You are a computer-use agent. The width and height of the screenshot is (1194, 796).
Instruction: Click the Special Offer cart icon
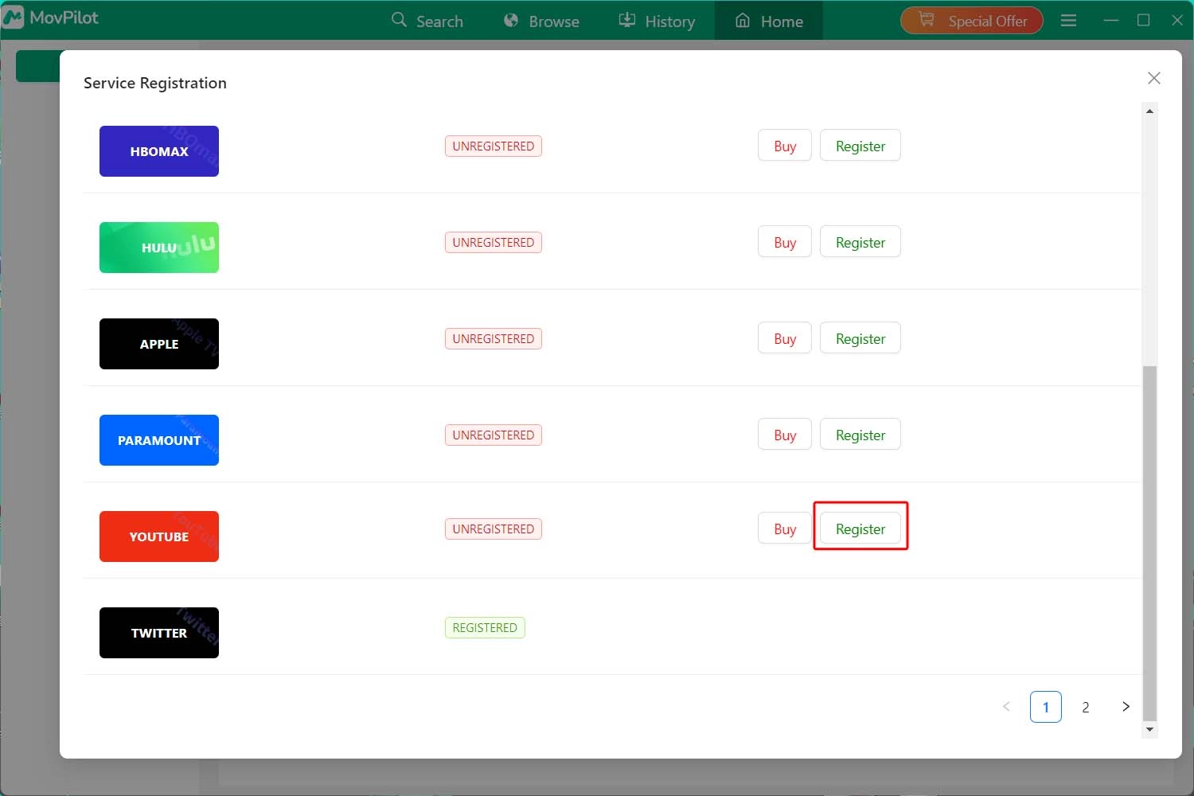[926, 20]
